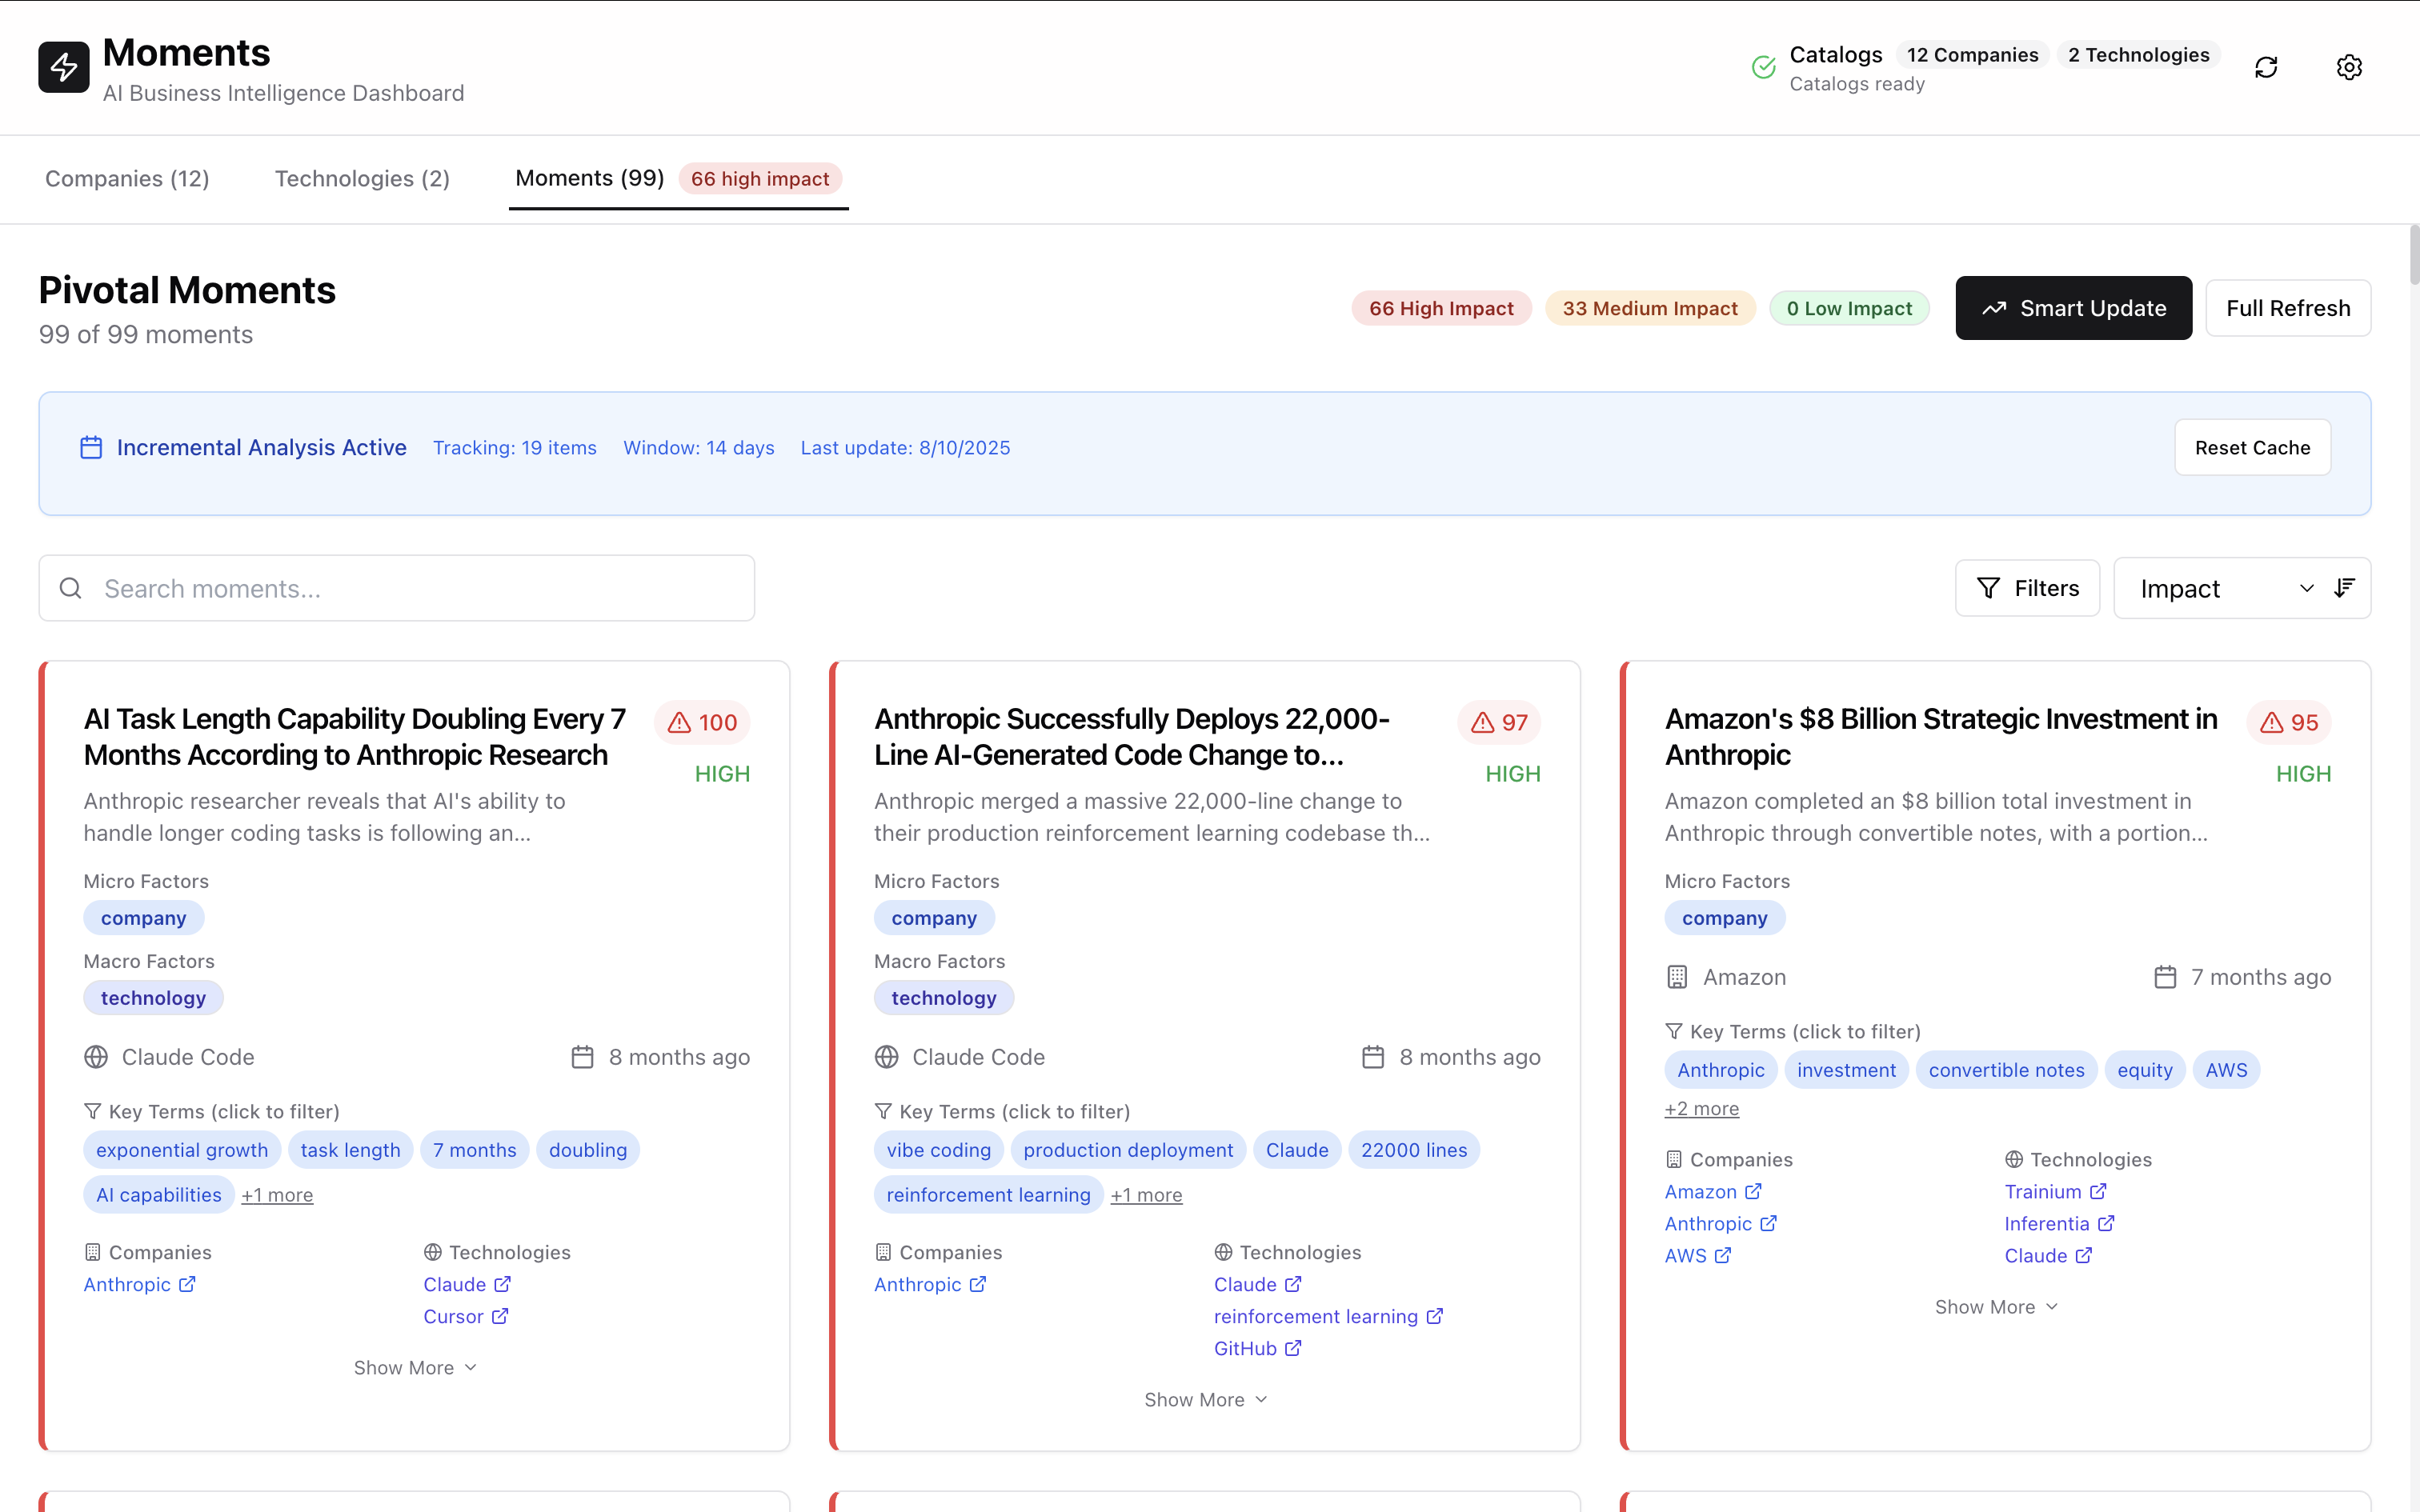Viewport: 2420px width, 1512px height.
Task: Click the external link icon next to Cursor
Action: click(499, 1316)
